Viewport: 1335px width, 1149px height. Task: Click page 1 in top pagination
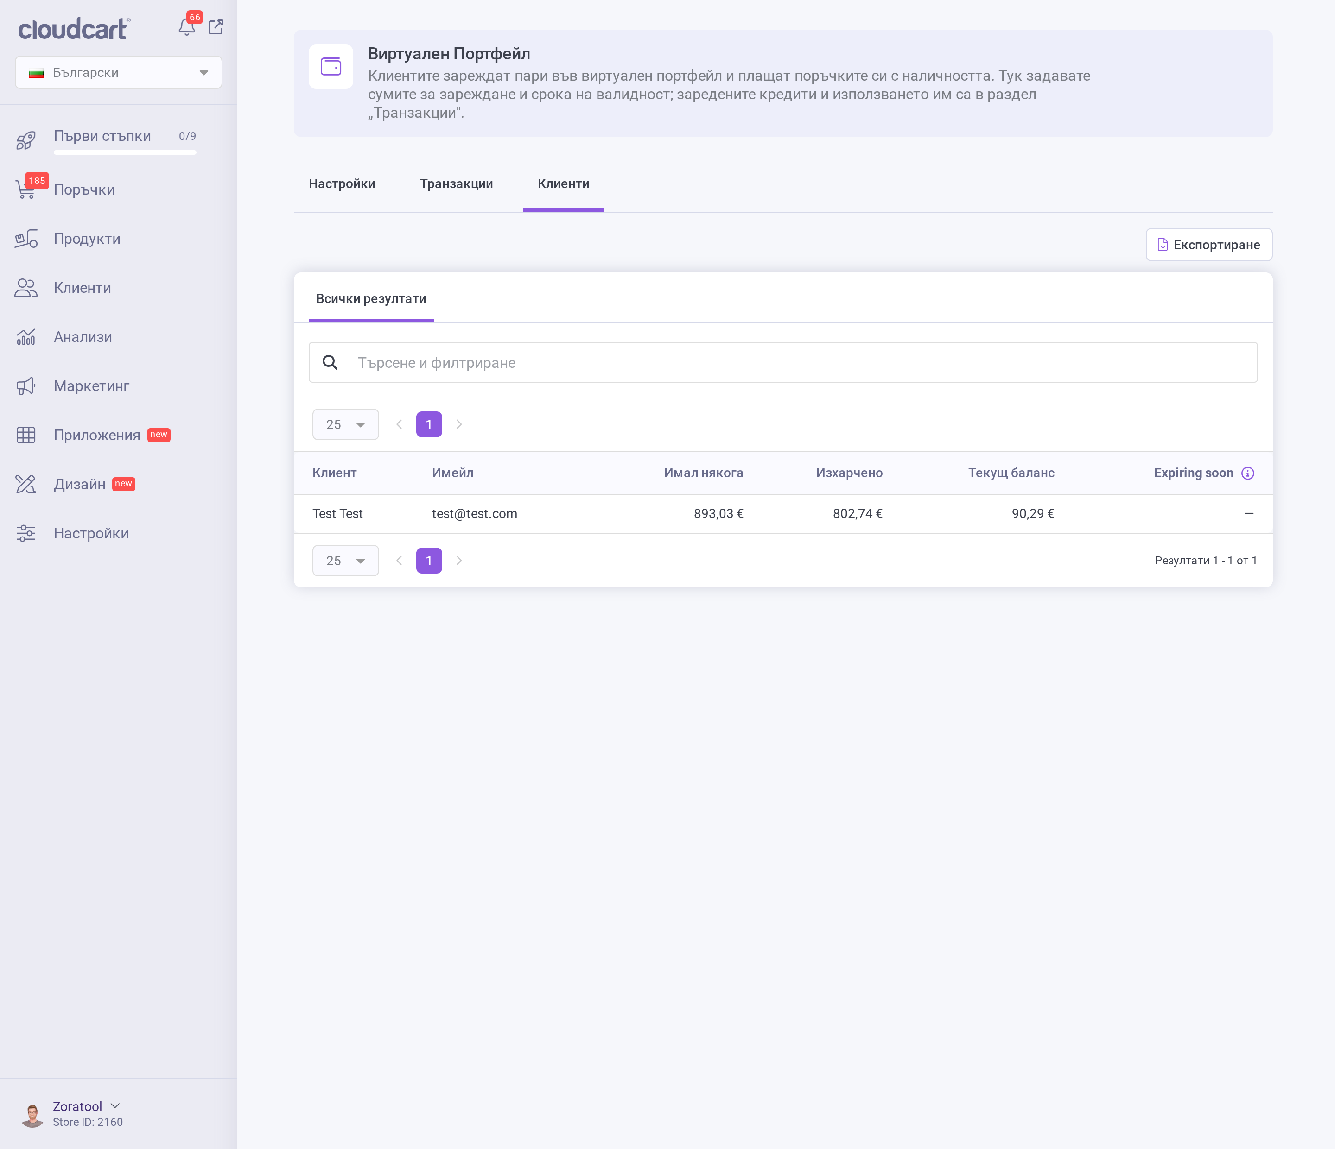pos(429,424)
